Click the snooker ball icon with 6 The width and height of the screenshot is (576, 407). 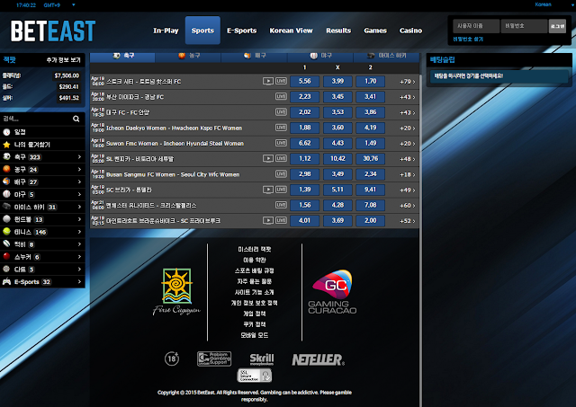(x=6, y=256)
